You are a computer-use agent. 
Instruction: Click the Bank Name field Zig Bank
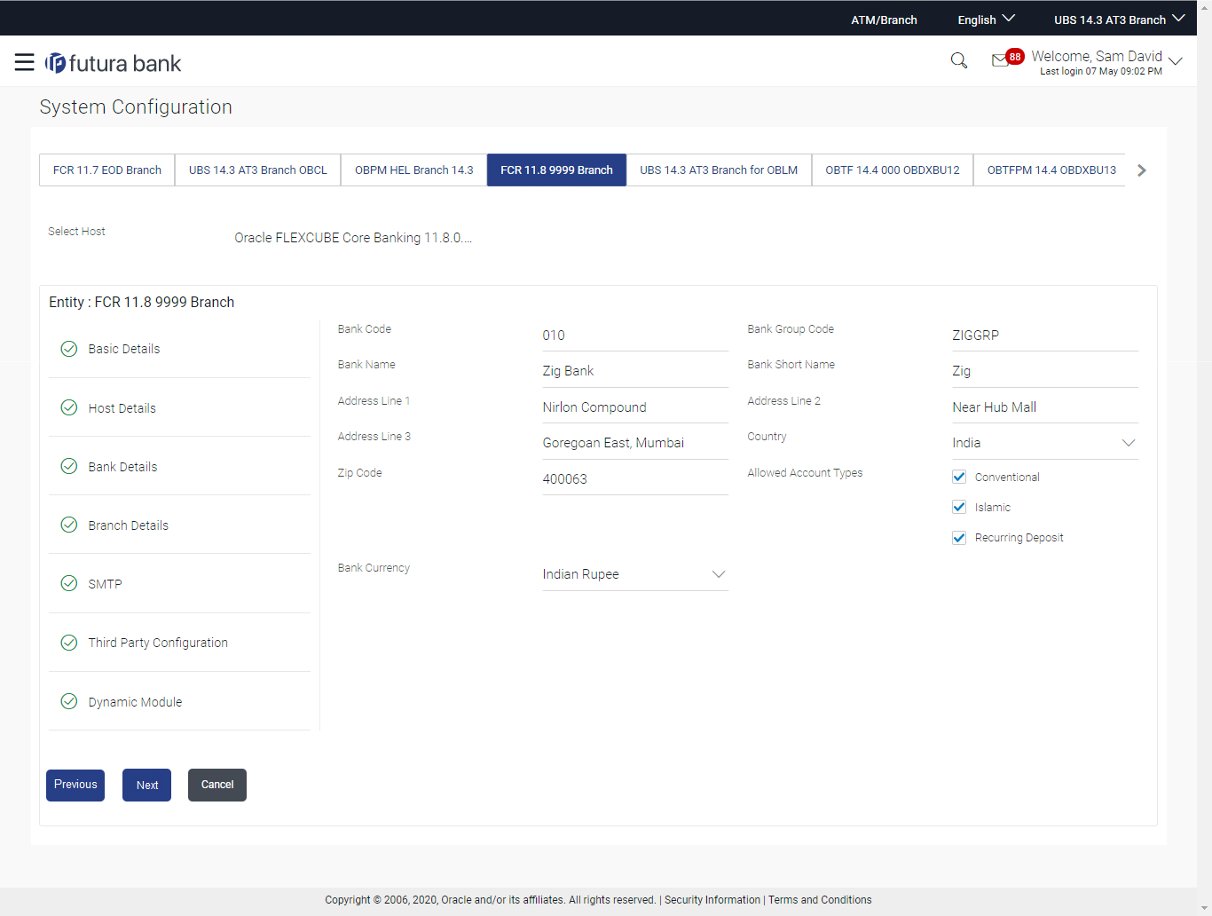(x=635, y=371)
